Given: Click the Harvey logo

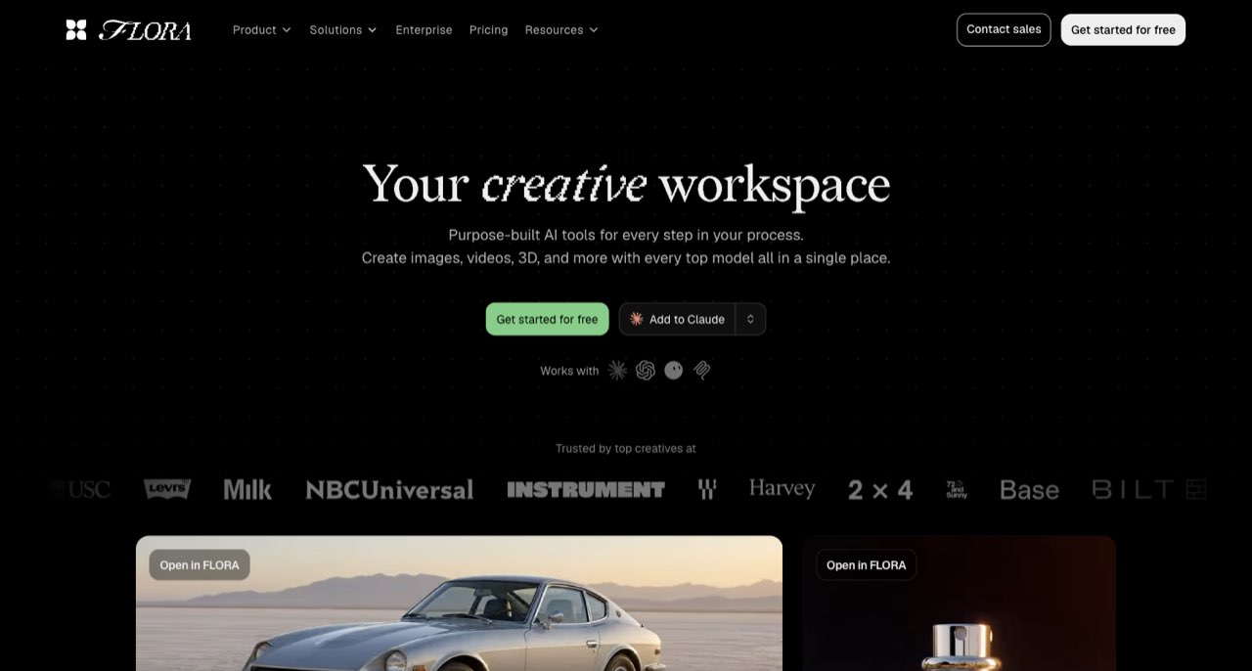Looking at the screenshot, I should pos(782,488).
